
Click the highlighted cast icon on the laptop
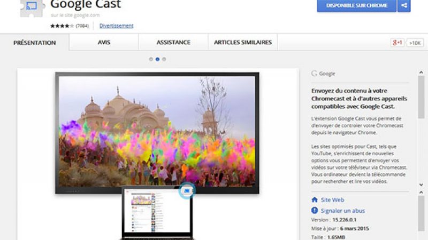point(187,190)
